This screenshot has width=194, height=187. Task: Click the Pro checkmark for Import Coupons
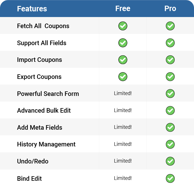point(170,60)
